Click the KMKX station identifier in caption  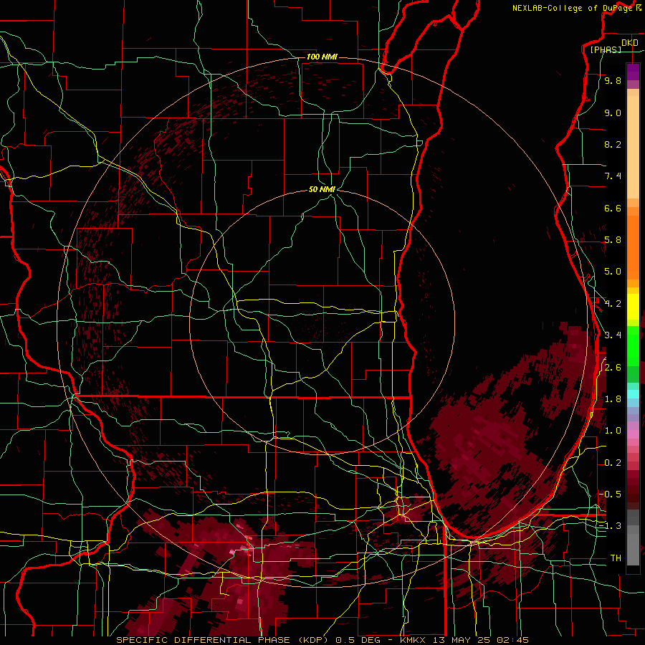414,640
